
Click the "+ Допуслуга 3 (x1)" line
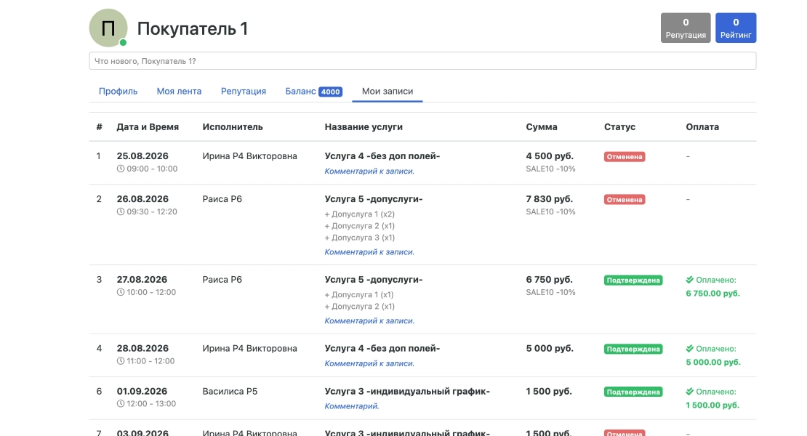[360, 238]
